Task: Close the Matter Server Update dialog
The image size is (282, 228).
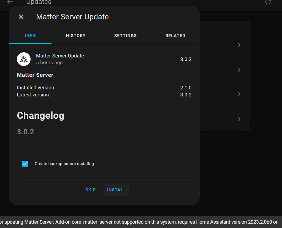Action: pos(21,16)
